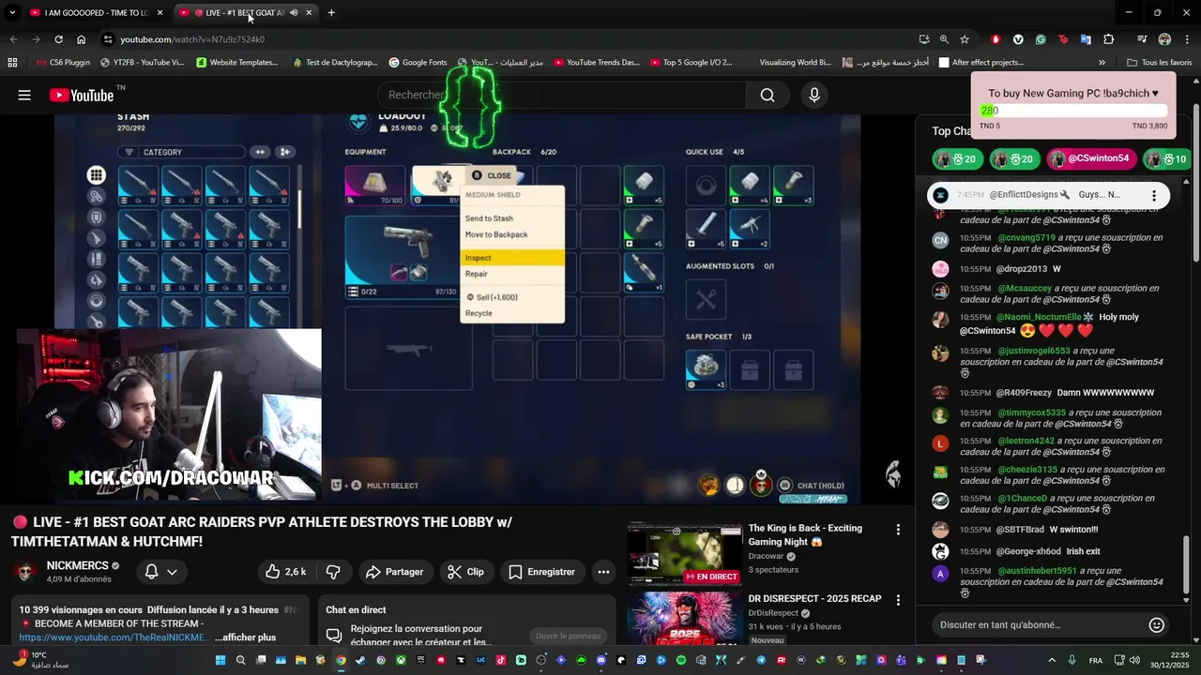Open notification bell dropdown for NICKMERCS
1201x675 pixels.
[160, 572]
